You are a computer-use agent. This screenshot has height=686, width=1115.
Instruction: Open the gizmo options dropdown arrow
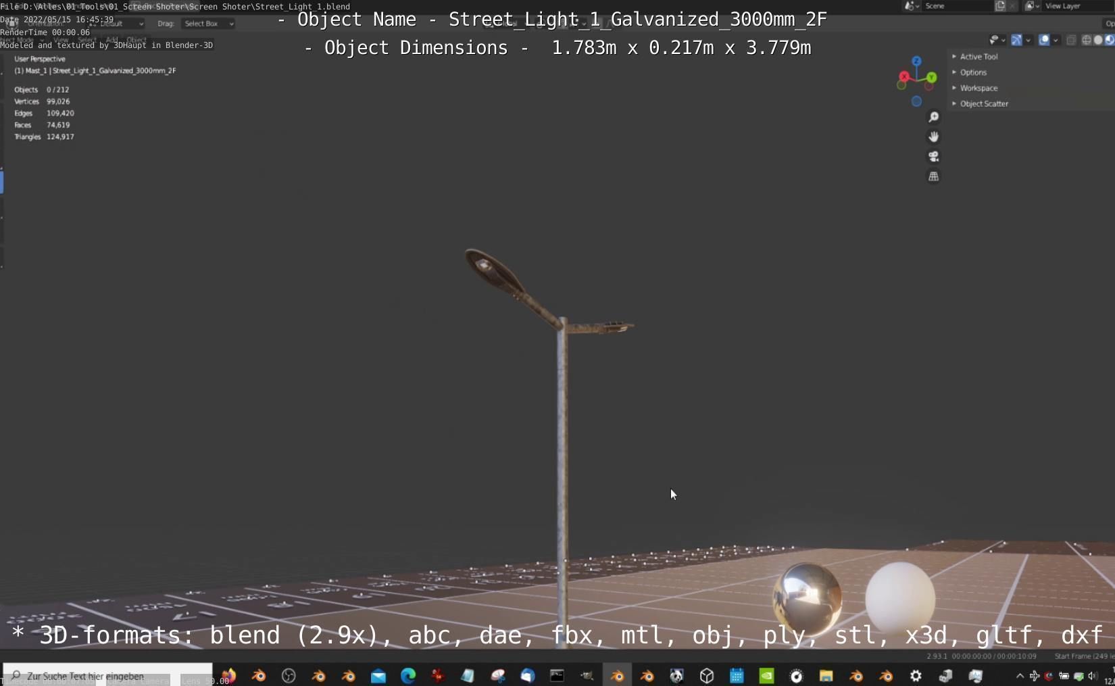coord(1029,40)
